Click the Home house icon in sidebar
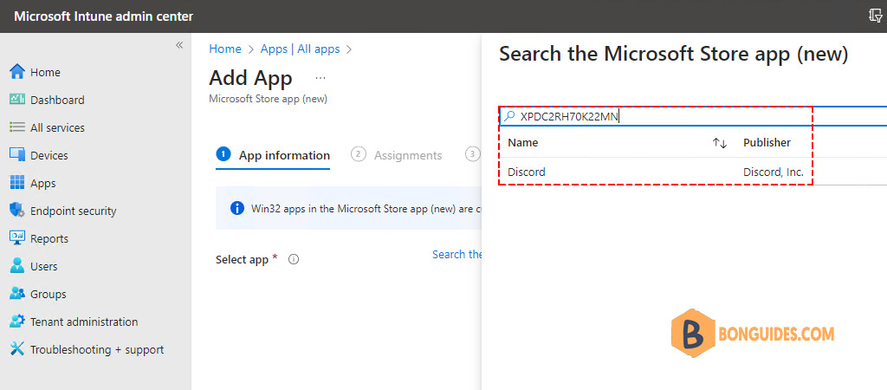This screenshot has width=887, height=390. (x=17, y=72)
